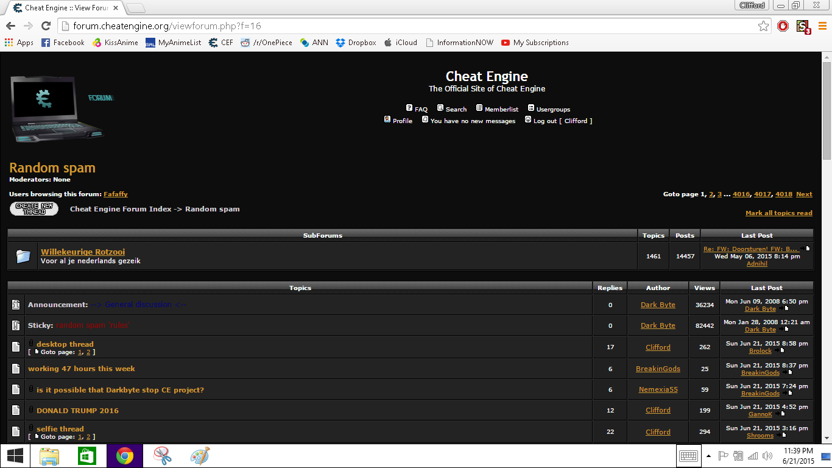Open the Snipping Tool taskbar icon
The width and height of the screenshot is (832, 468).
coord(162,456)
